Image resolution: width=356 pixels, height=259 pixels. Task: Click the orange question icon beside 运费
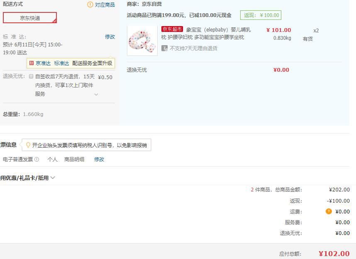click(329, 211)
